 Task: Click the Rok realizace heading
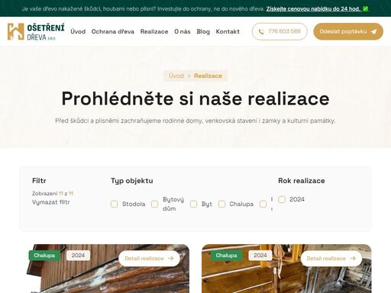[302, 181]
